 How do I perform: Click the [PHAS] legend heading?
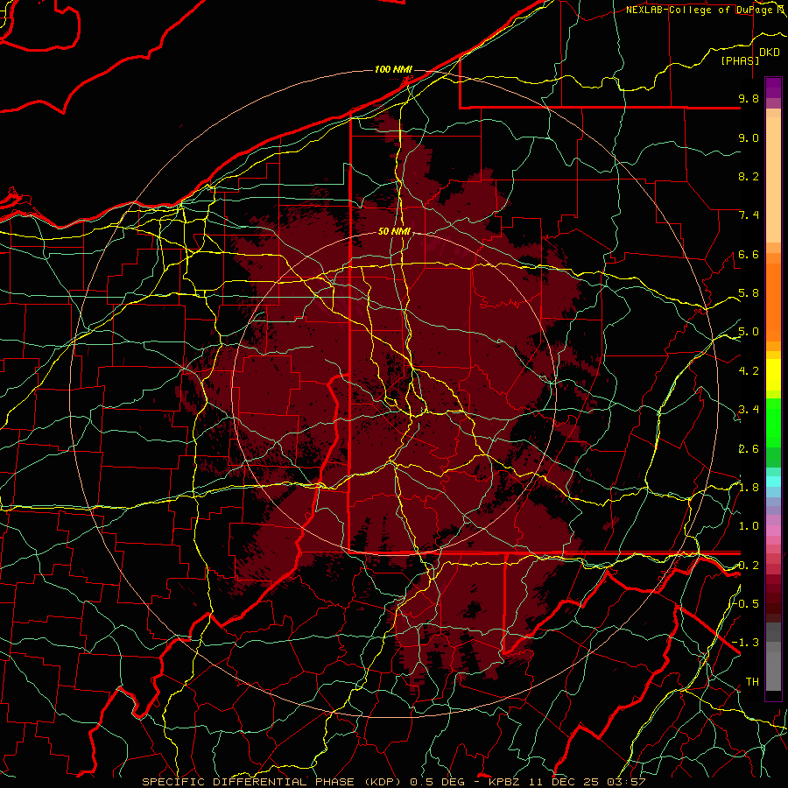click(x=740, y=60)
